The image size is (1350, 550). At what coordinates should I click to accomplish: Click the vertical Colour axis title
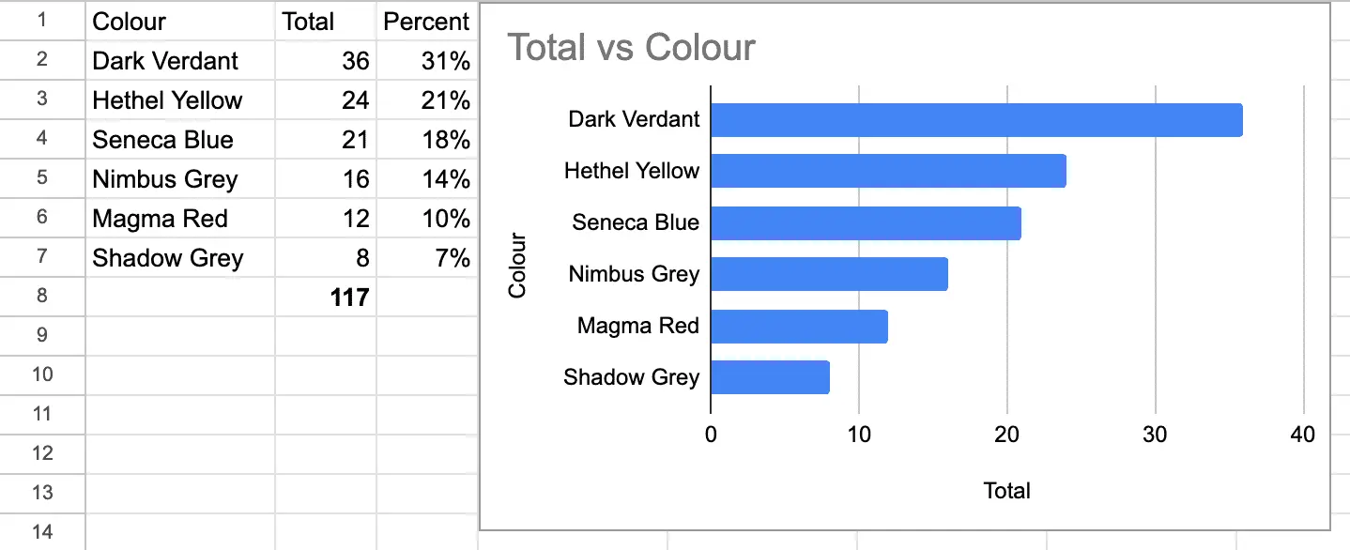point(517,265)
